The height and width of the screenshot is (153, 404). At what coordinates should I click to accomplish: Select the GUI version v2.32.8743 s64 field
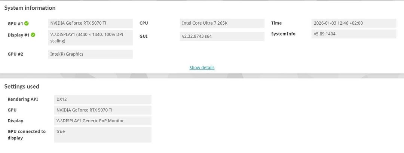[222, 37]
